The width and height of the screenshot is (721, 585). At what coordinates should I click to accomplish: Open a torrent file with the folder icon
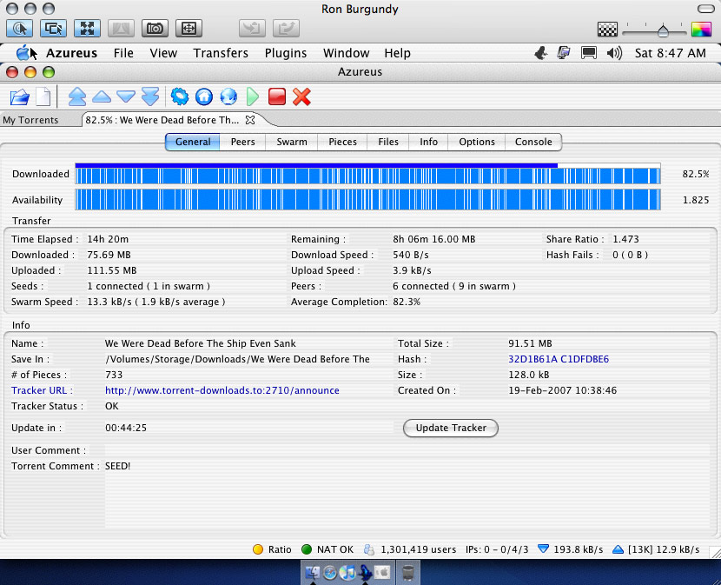pos(20,97)
